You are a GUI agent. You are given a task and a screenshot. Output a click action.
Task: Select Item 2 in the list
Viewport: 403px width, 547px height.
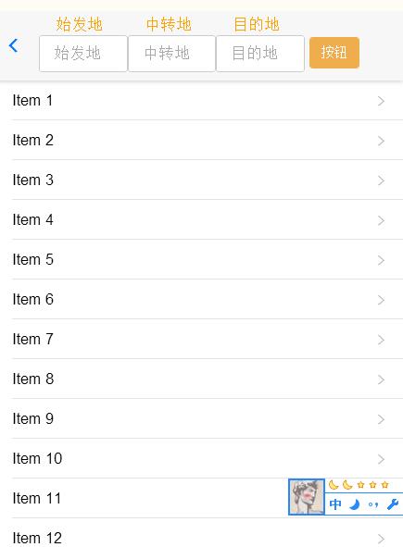point(202,141)
